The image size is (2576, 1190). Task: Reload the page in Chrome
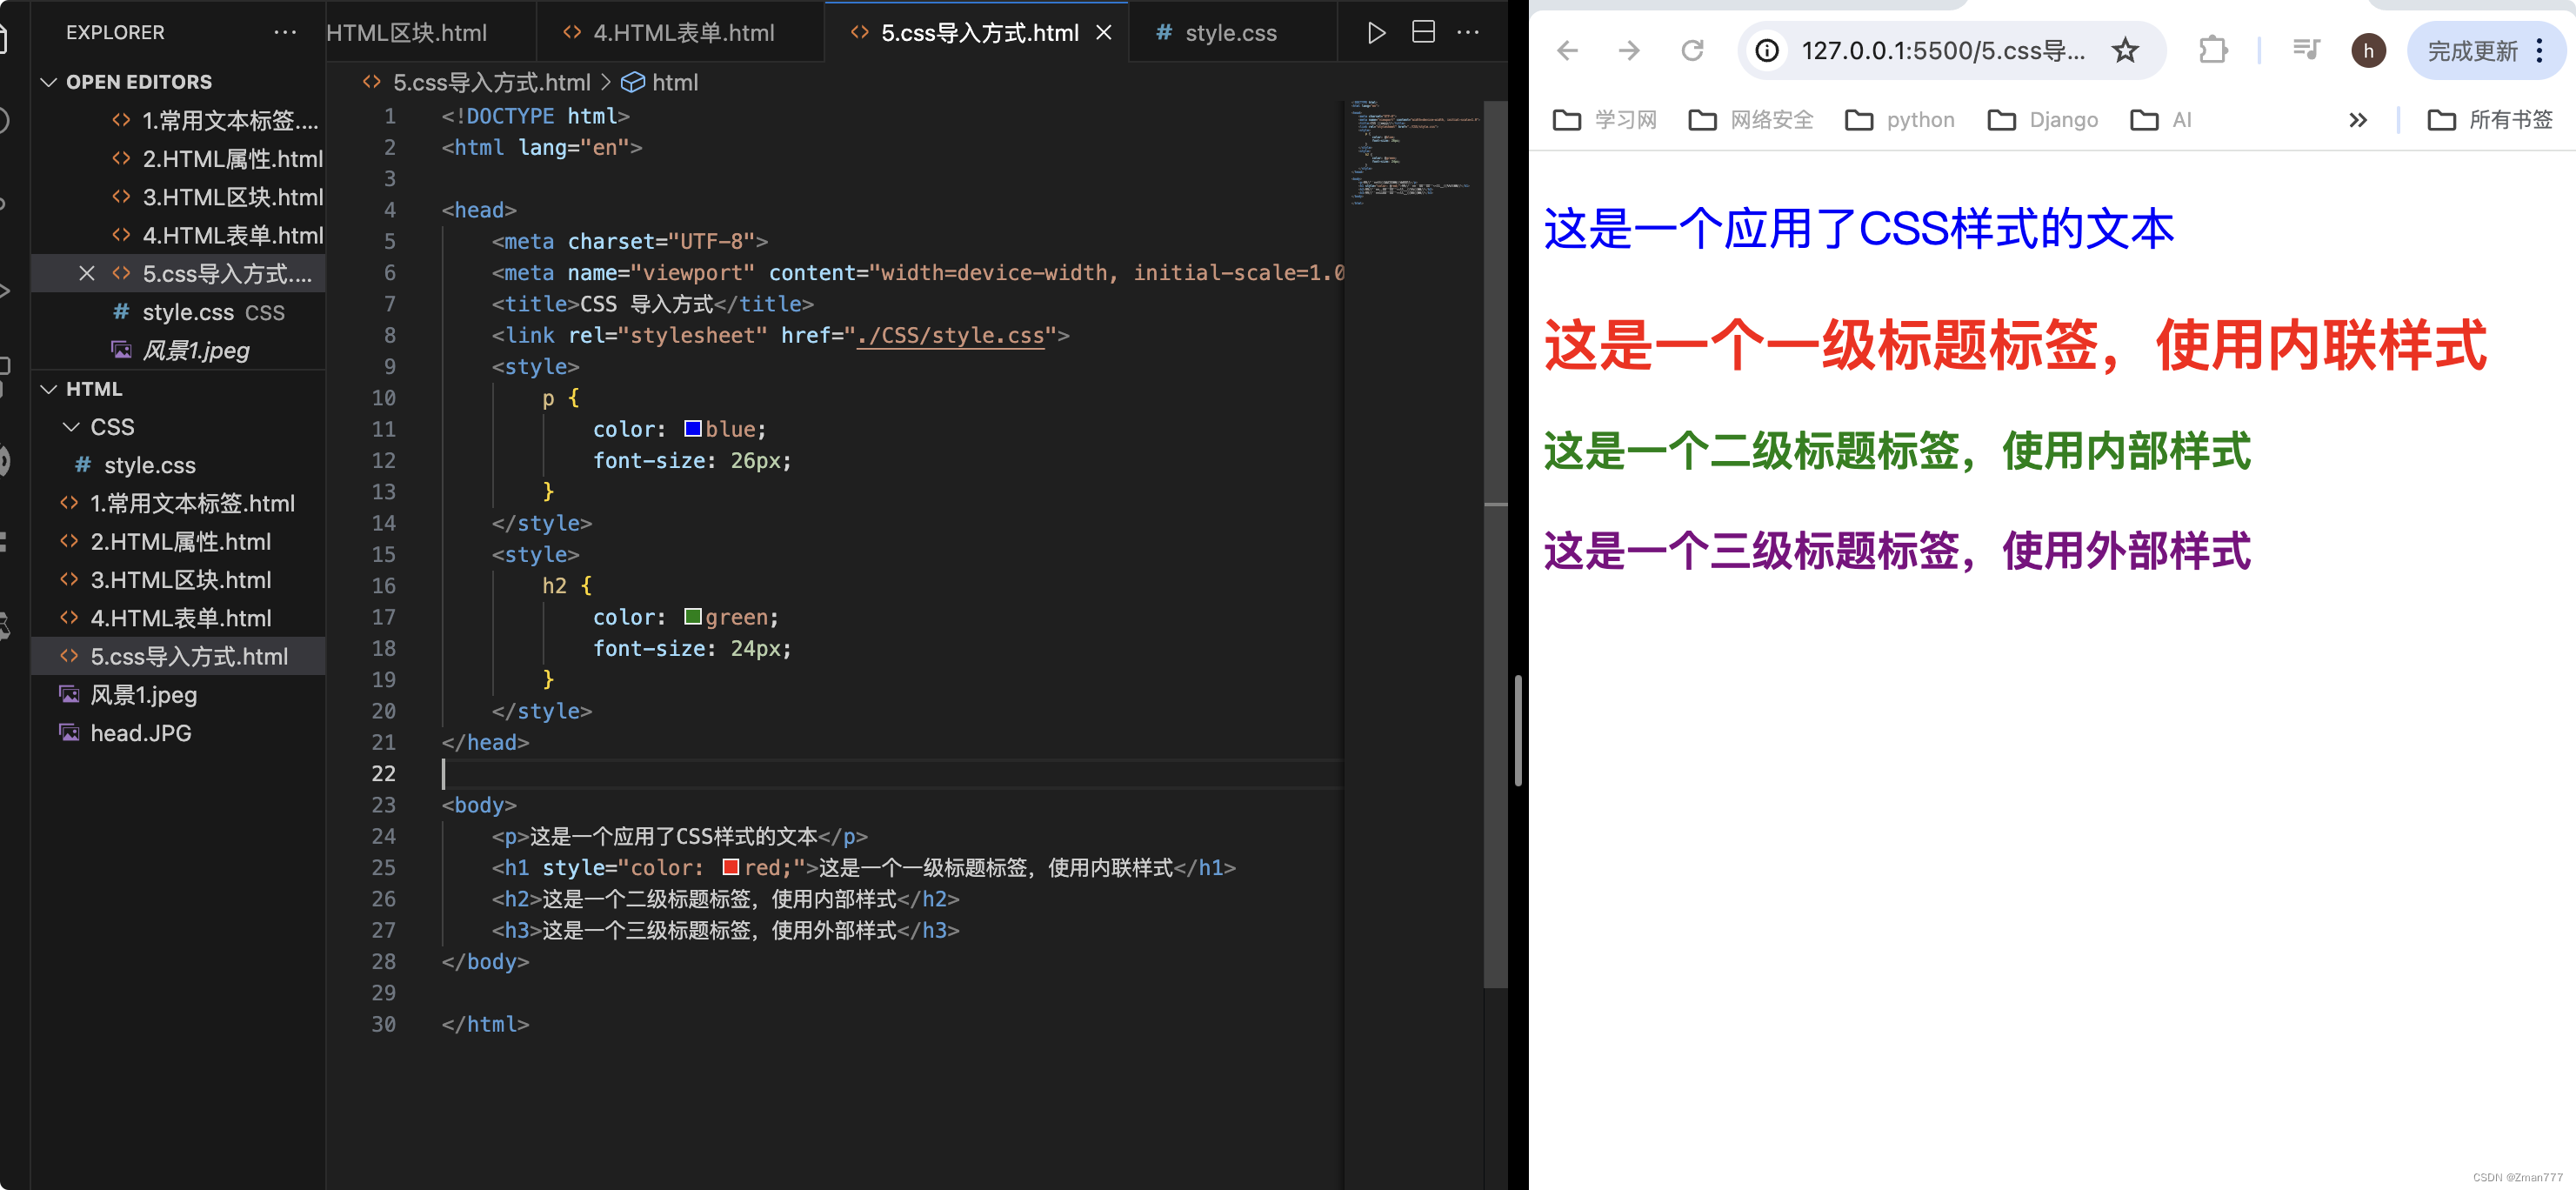pyautogui.click(x=1692, y=50)
